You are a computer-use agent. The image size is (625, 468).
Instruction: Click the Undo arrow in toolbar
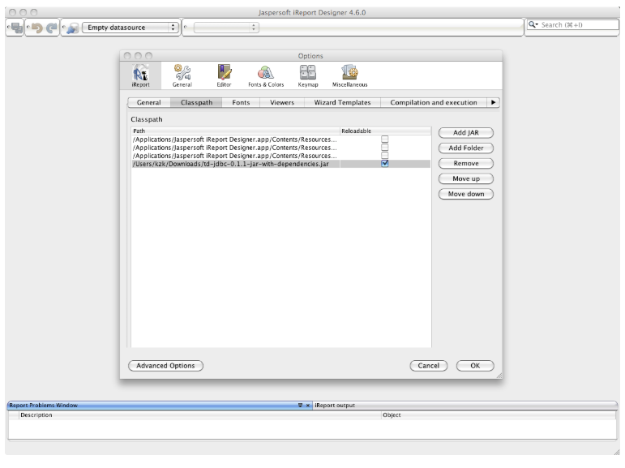point(36,28)
